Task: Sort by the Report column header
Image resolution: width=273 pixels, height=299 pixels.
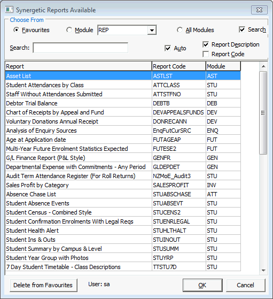Action: tap(79, 66)
